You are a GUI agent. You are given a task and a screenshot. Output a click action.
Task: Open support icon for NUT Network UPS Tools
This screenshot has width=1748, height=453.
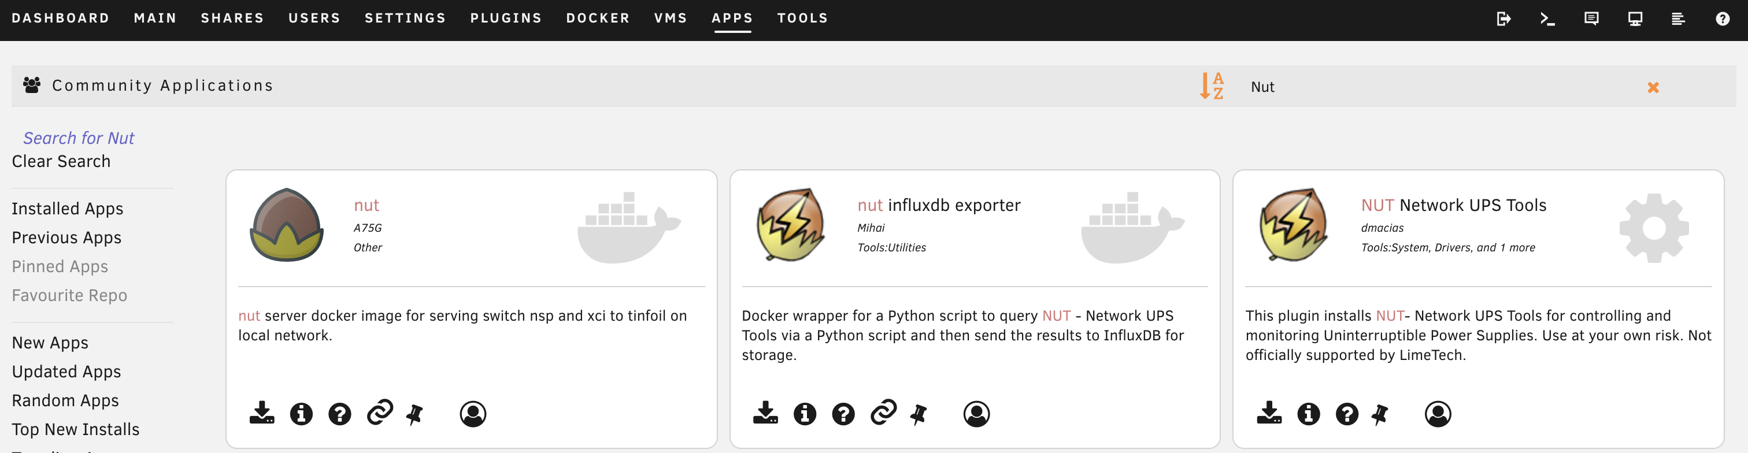pyautogui.click(x=1347, y=414)
